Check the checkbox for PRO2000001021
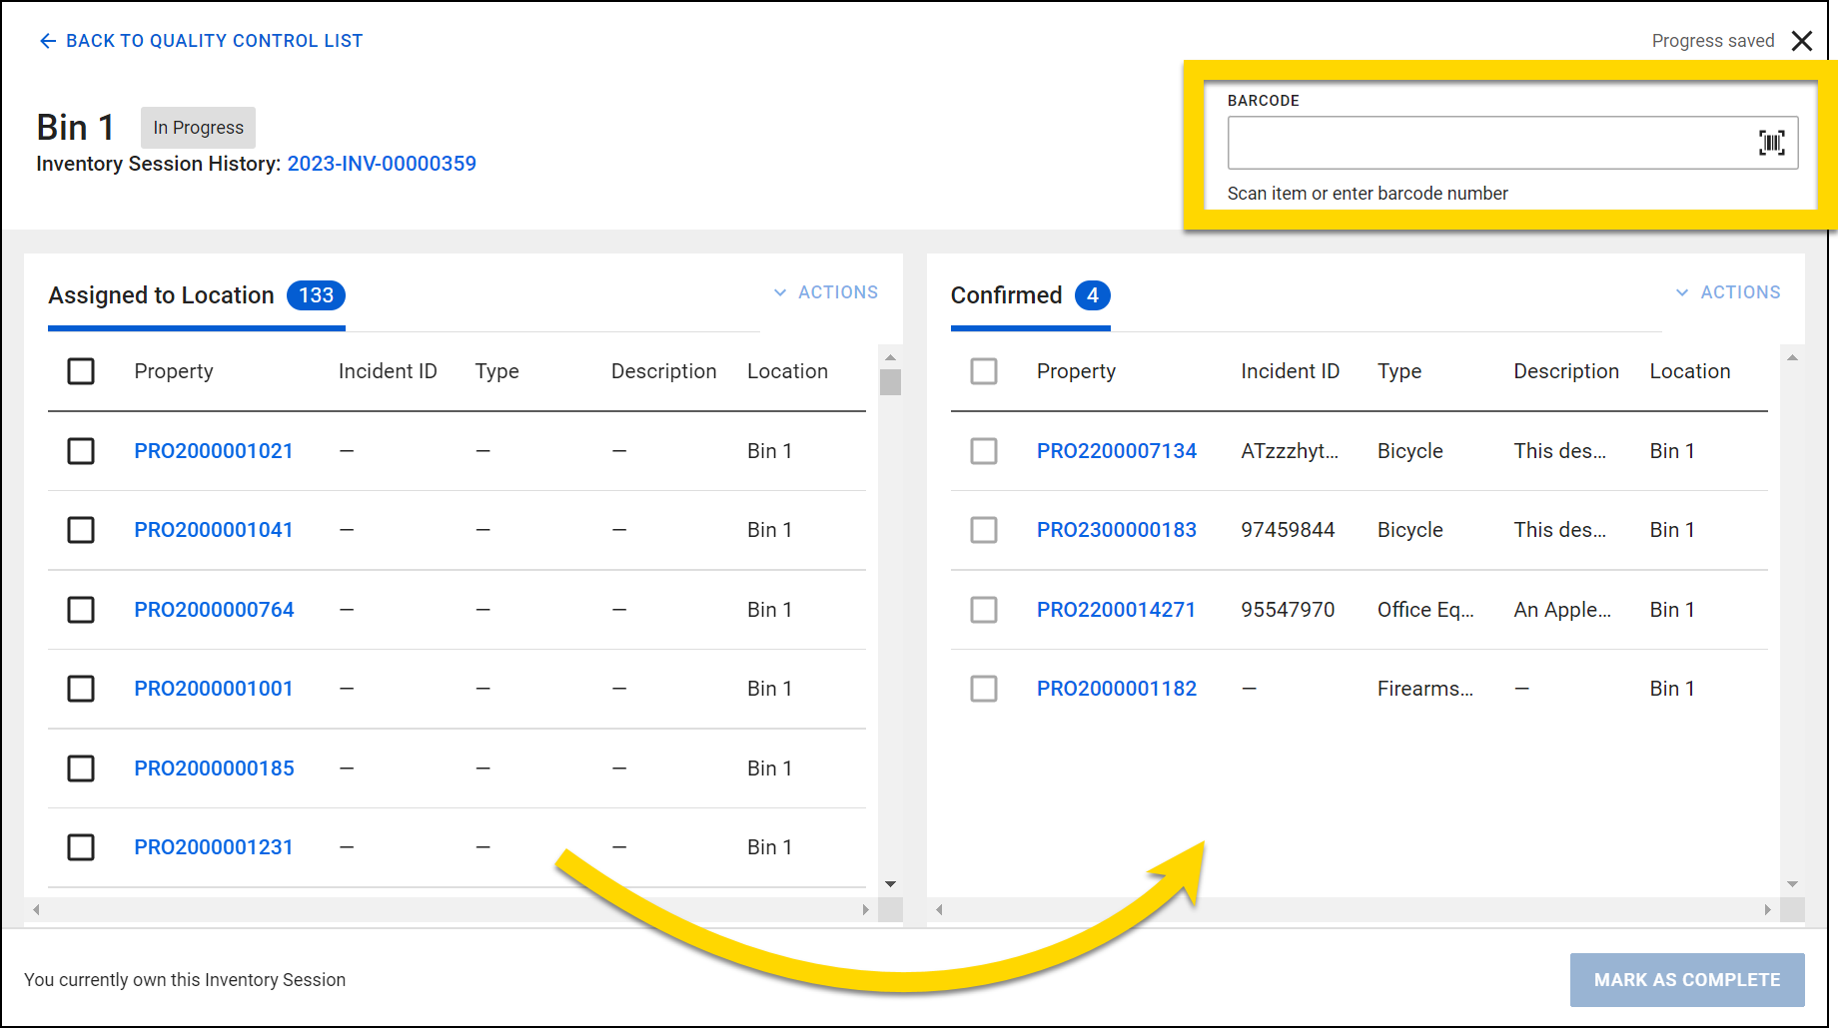This screenshot has width=1838, height=1028. click(81, 451)
